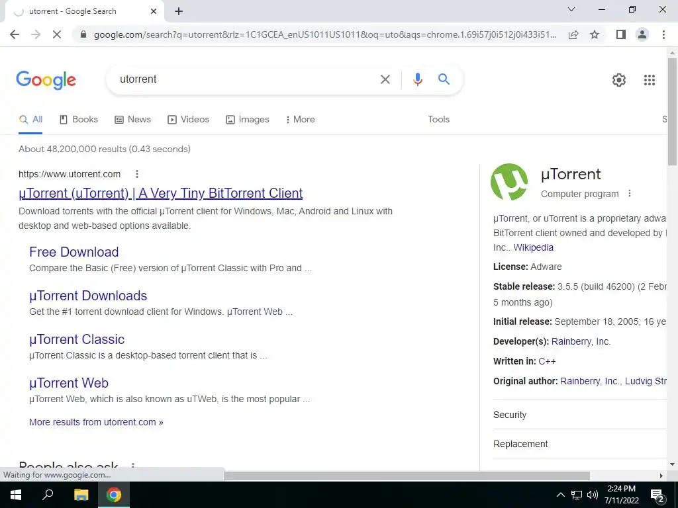Open the Rainberry, Inc. original author link
This screenshot has height=508, width=678.
coord(590,381)
